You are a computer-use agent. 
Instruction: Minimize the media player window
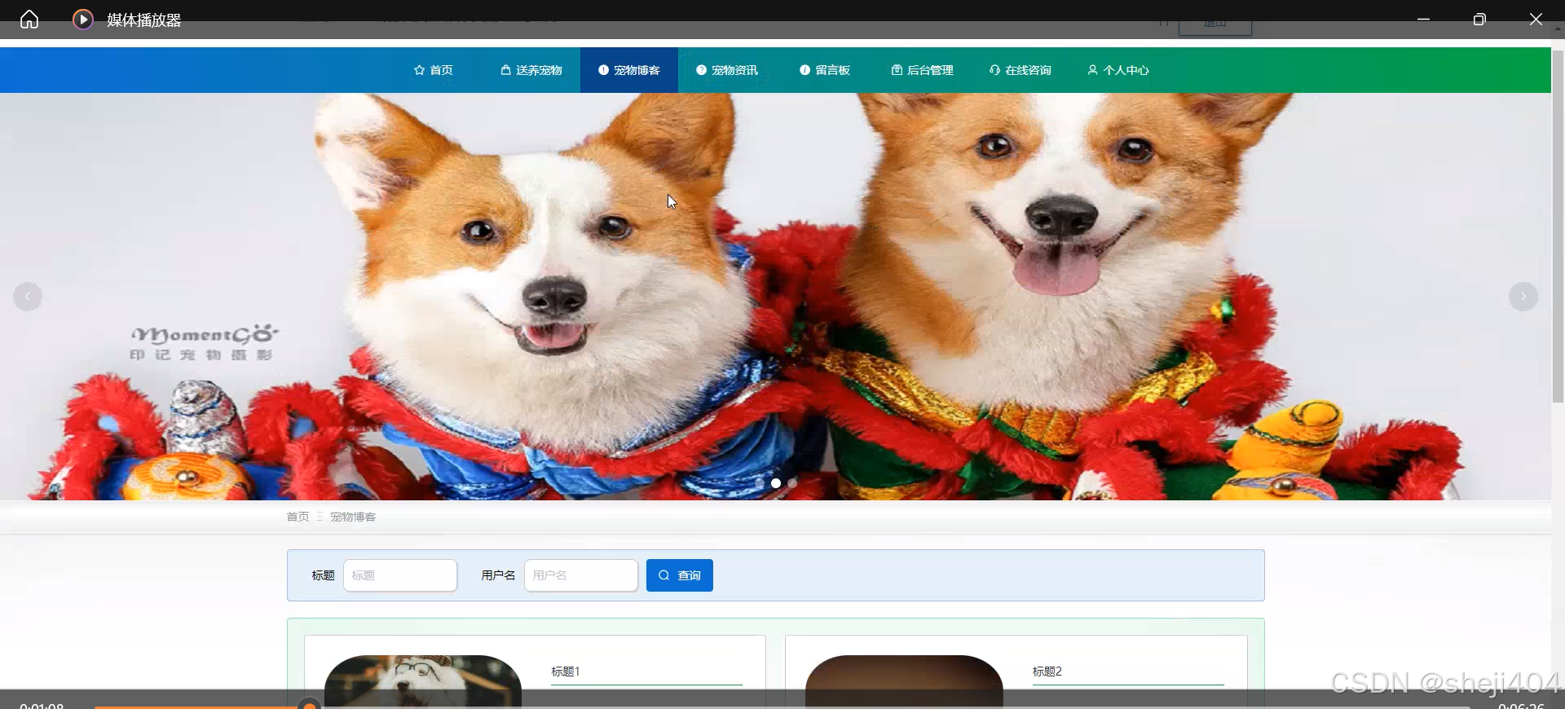pyautogui.click(x=1423, y=19)
